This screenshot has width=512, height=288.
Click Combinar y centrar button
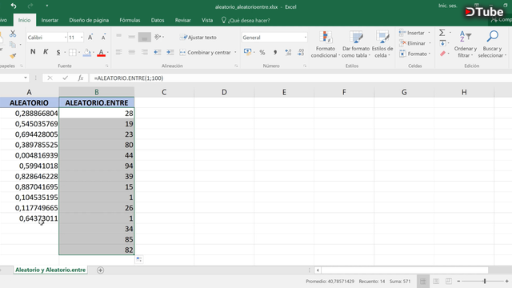(206, 52)
